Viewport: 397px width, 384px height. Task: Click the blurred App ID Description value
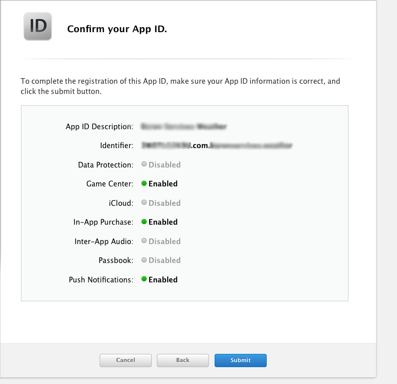183,126
